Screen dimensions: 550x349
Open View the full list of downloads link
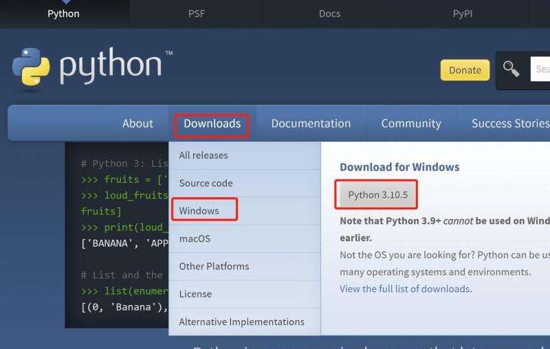point(406,289)
